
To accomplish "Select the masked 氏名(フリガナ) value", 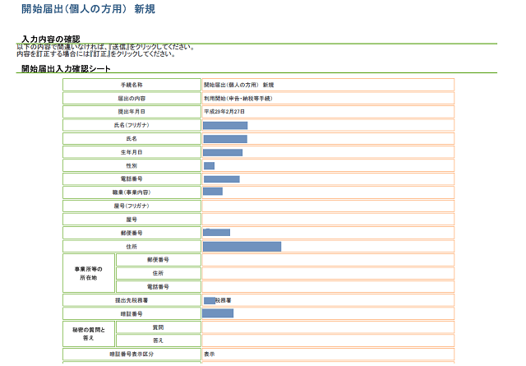I will tap(225, 125).
